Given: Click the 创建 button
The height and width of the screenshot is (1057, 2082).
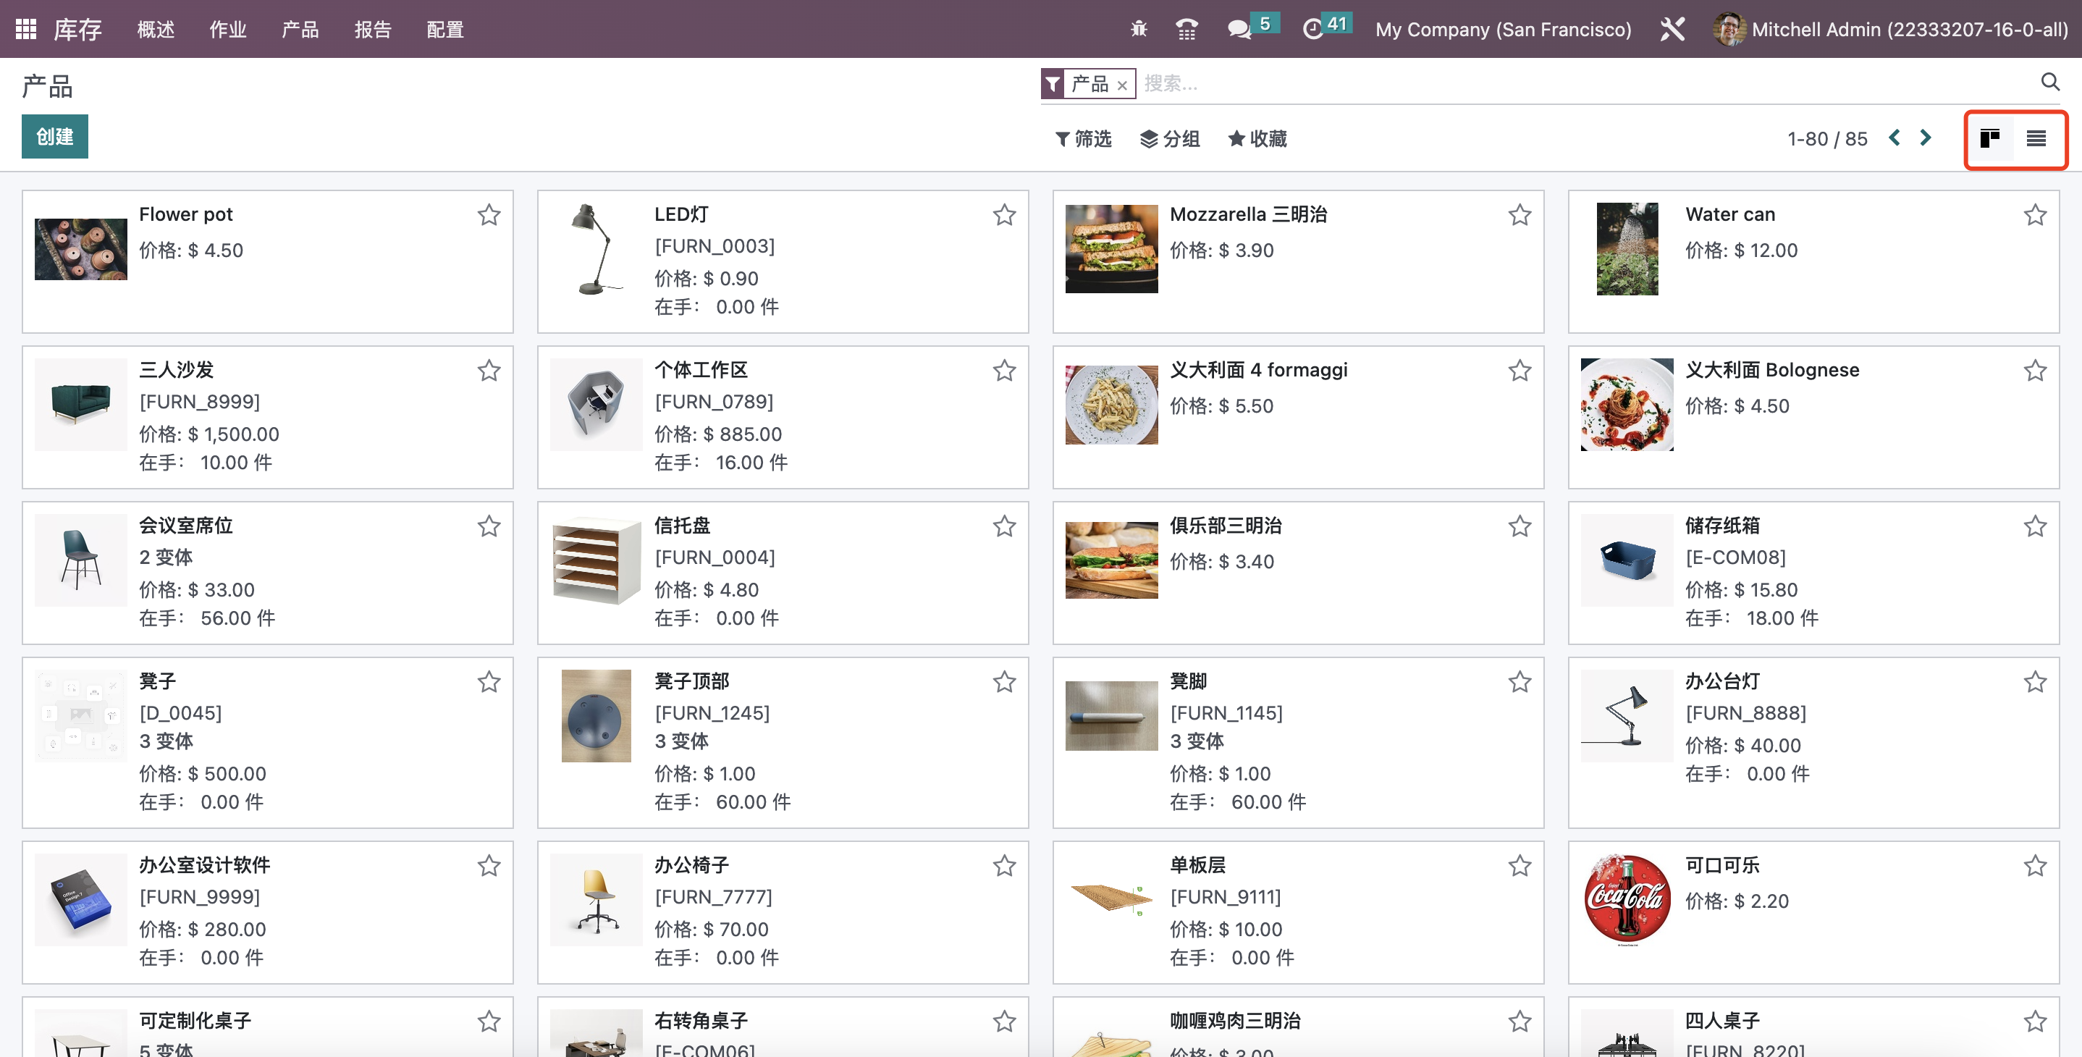Looking at the screenshot, I should [55, 137].
